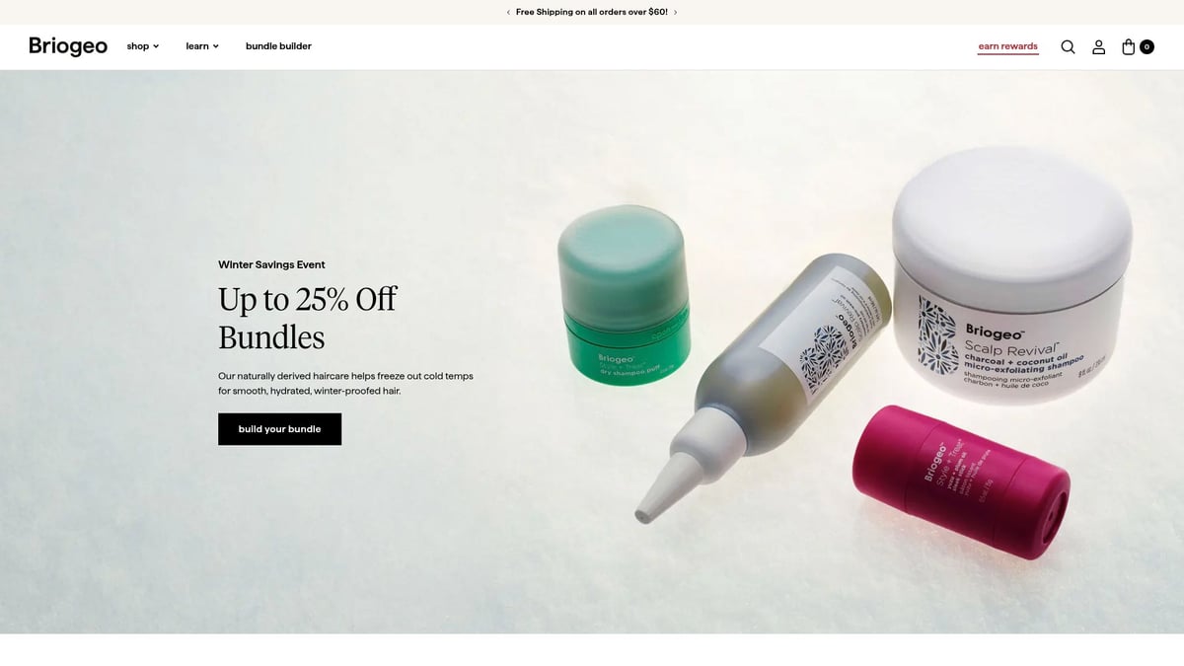Click the pink Style + Treat stick
1184x666 pixels.
(960, 482)
